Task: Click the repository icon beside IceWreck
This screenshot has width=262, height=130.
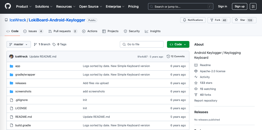Action: coord(6,20)
